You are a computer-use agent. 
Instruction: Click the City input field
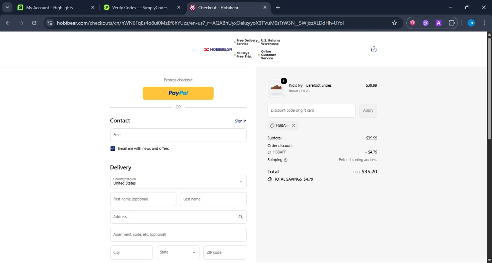[132, 253]
